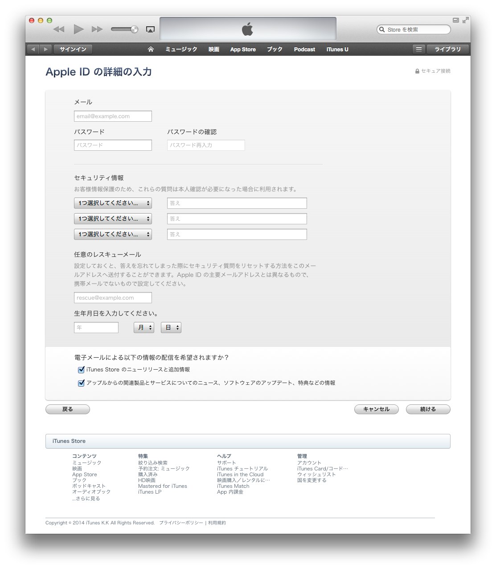The image size is (496, 569).
Task: Open the iTunes U tab
Action: point(337,49)
